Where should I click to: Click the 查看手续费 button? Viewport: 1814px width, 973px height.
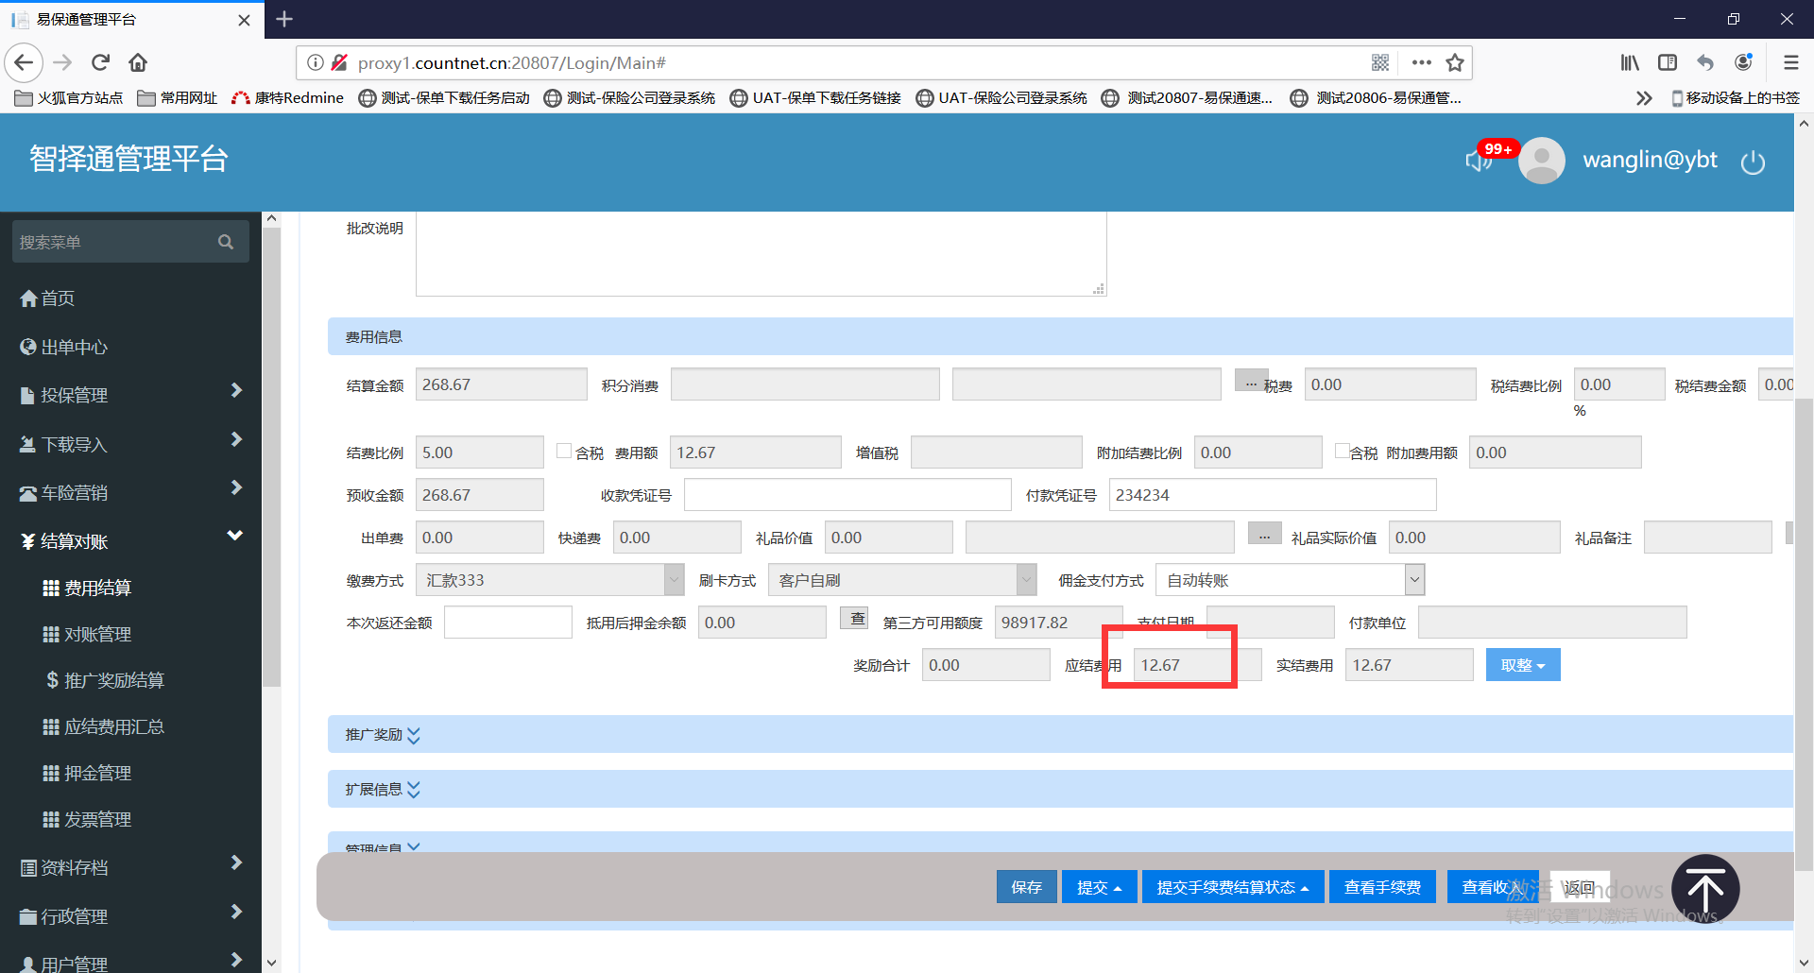point(1382,887)
